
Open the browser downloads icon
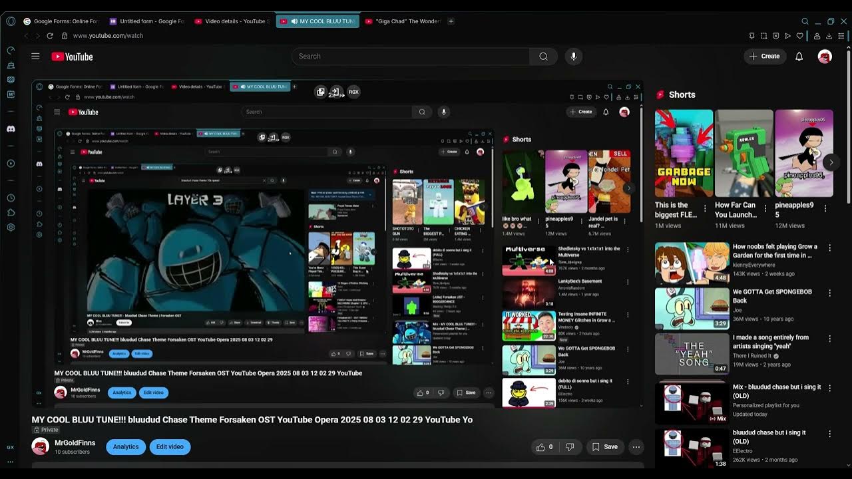(829, 36)
